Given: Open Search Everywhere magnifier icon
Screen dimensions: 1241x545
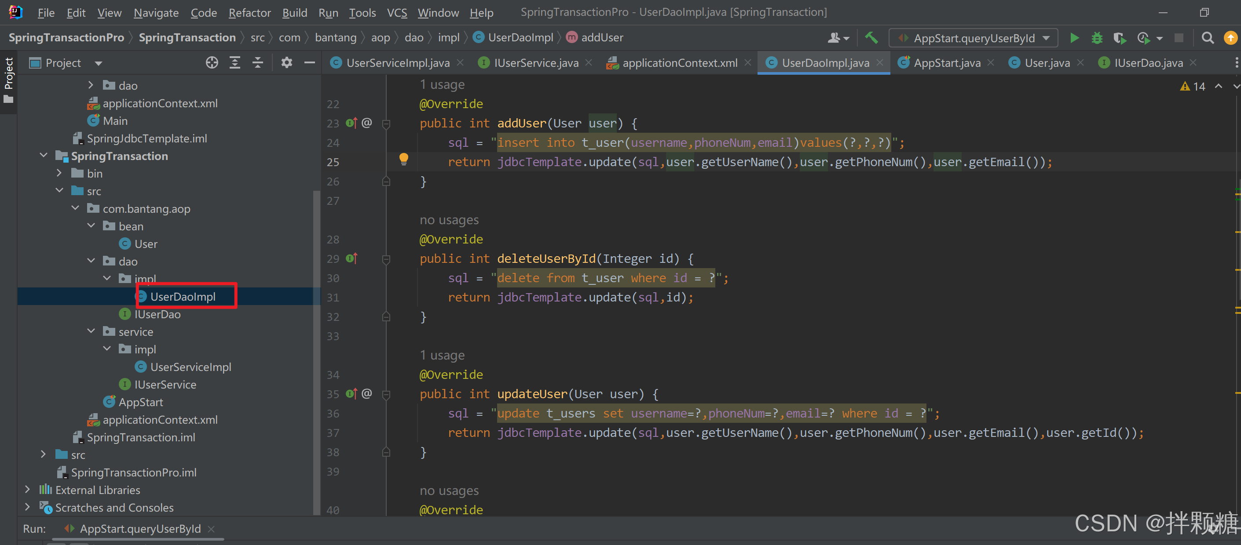Looking at the screenshot, I should (x=1207, y=38).
